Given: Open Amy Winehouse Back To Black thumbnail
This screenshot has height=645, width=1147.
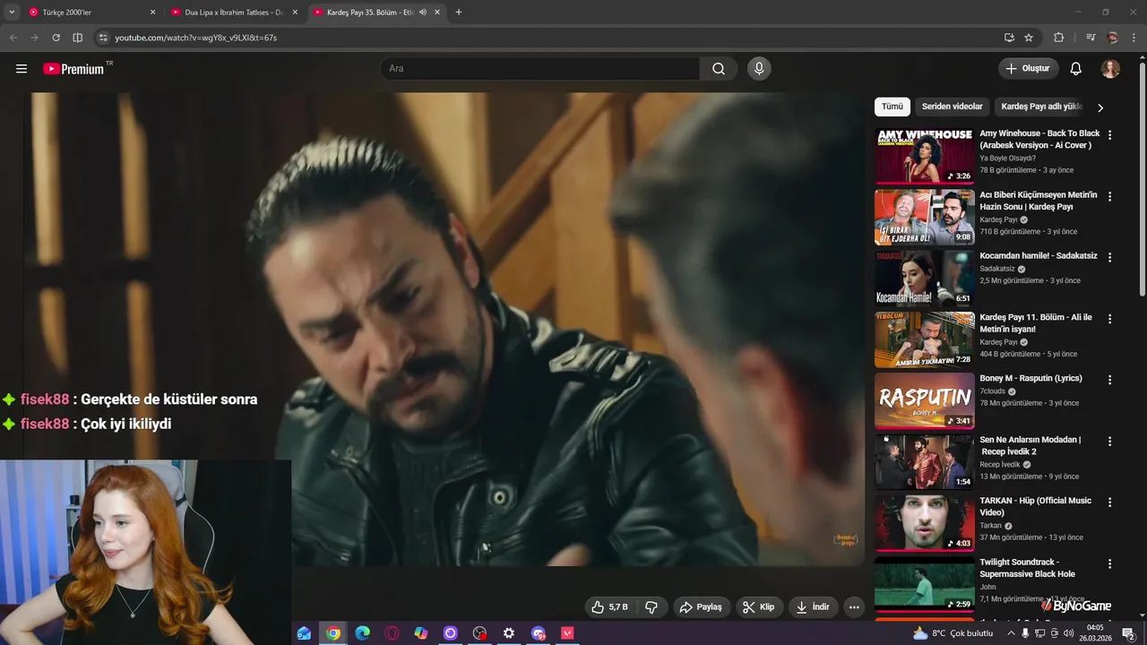Looking at the screenshot, I should (x=925, y=156).
